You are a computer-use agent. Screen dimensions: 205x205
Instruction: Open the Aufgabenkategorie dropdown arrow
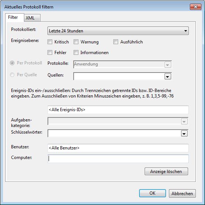pos(184,121)
